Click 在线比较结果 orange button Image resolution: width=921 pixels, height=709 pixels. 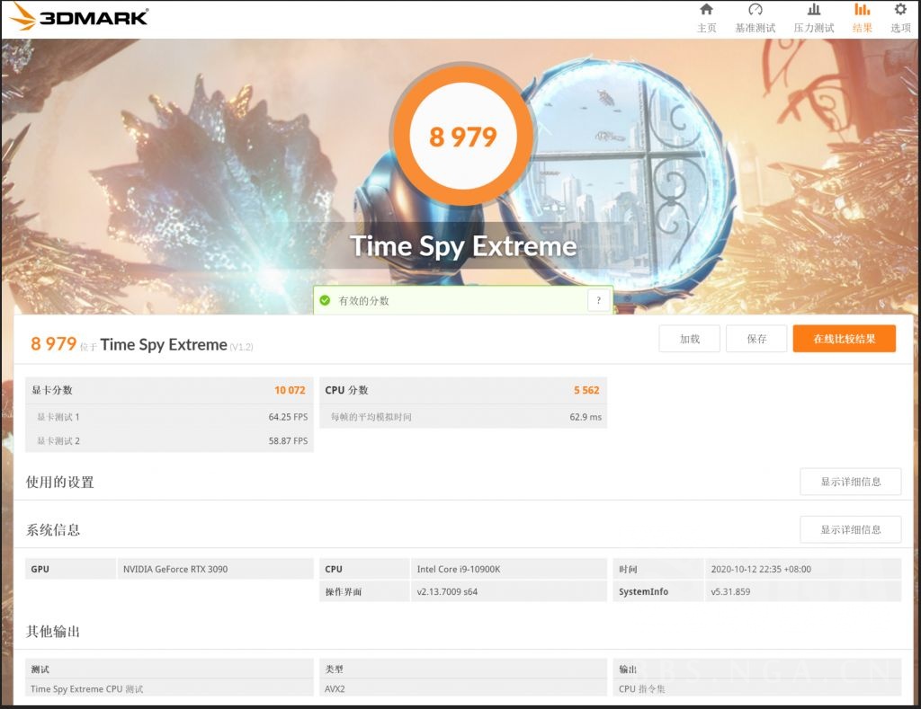point(844,339)
